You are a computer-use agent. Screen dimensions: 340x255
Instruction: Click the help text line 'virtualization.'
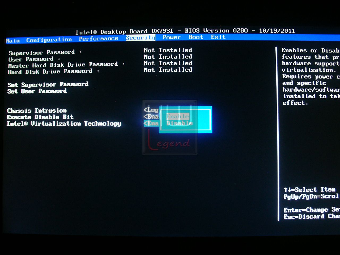point(309,70)
